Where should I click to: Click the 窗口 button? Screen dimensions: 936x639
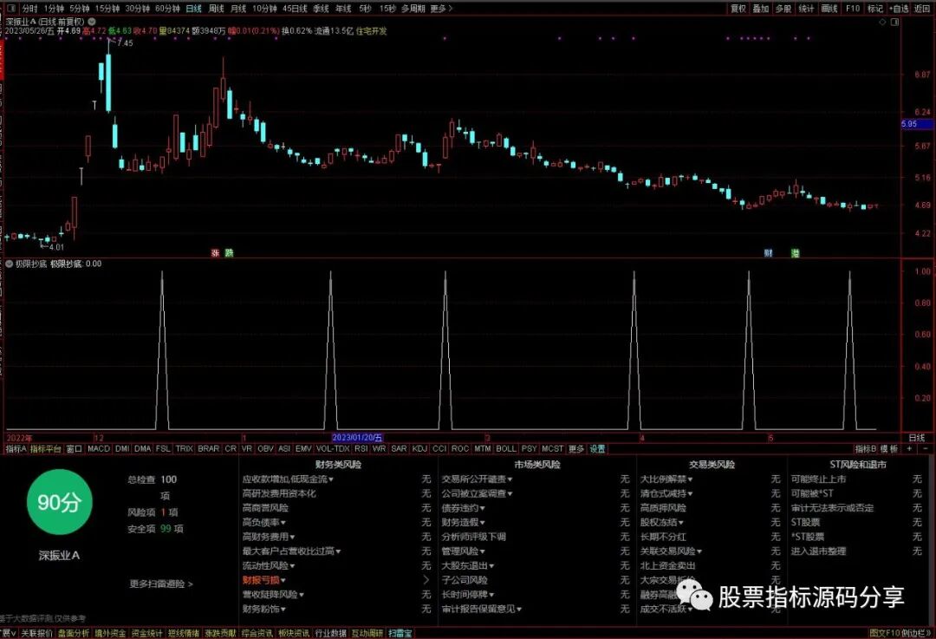tap(74, 448)
